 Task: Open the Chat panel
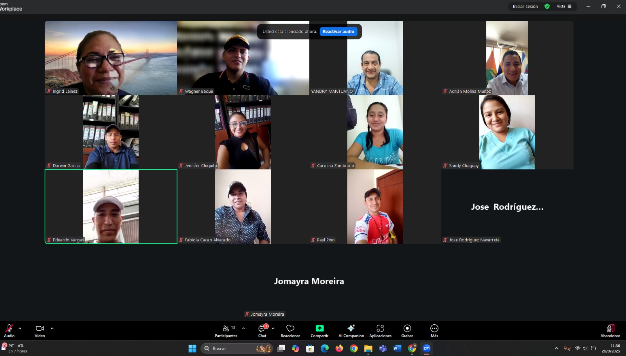tap(262, 331)
